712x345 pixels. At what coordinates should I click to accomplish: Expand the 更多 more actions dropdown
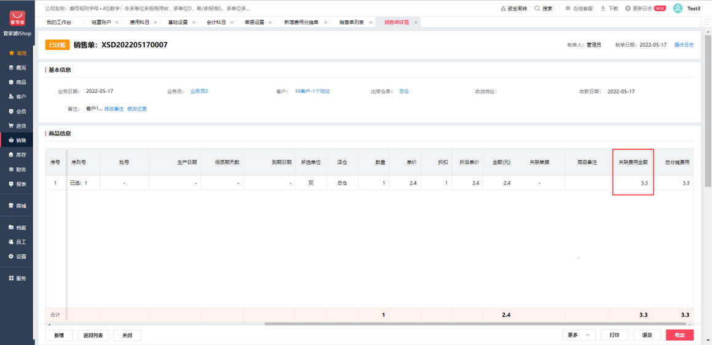tap(578, 335)
